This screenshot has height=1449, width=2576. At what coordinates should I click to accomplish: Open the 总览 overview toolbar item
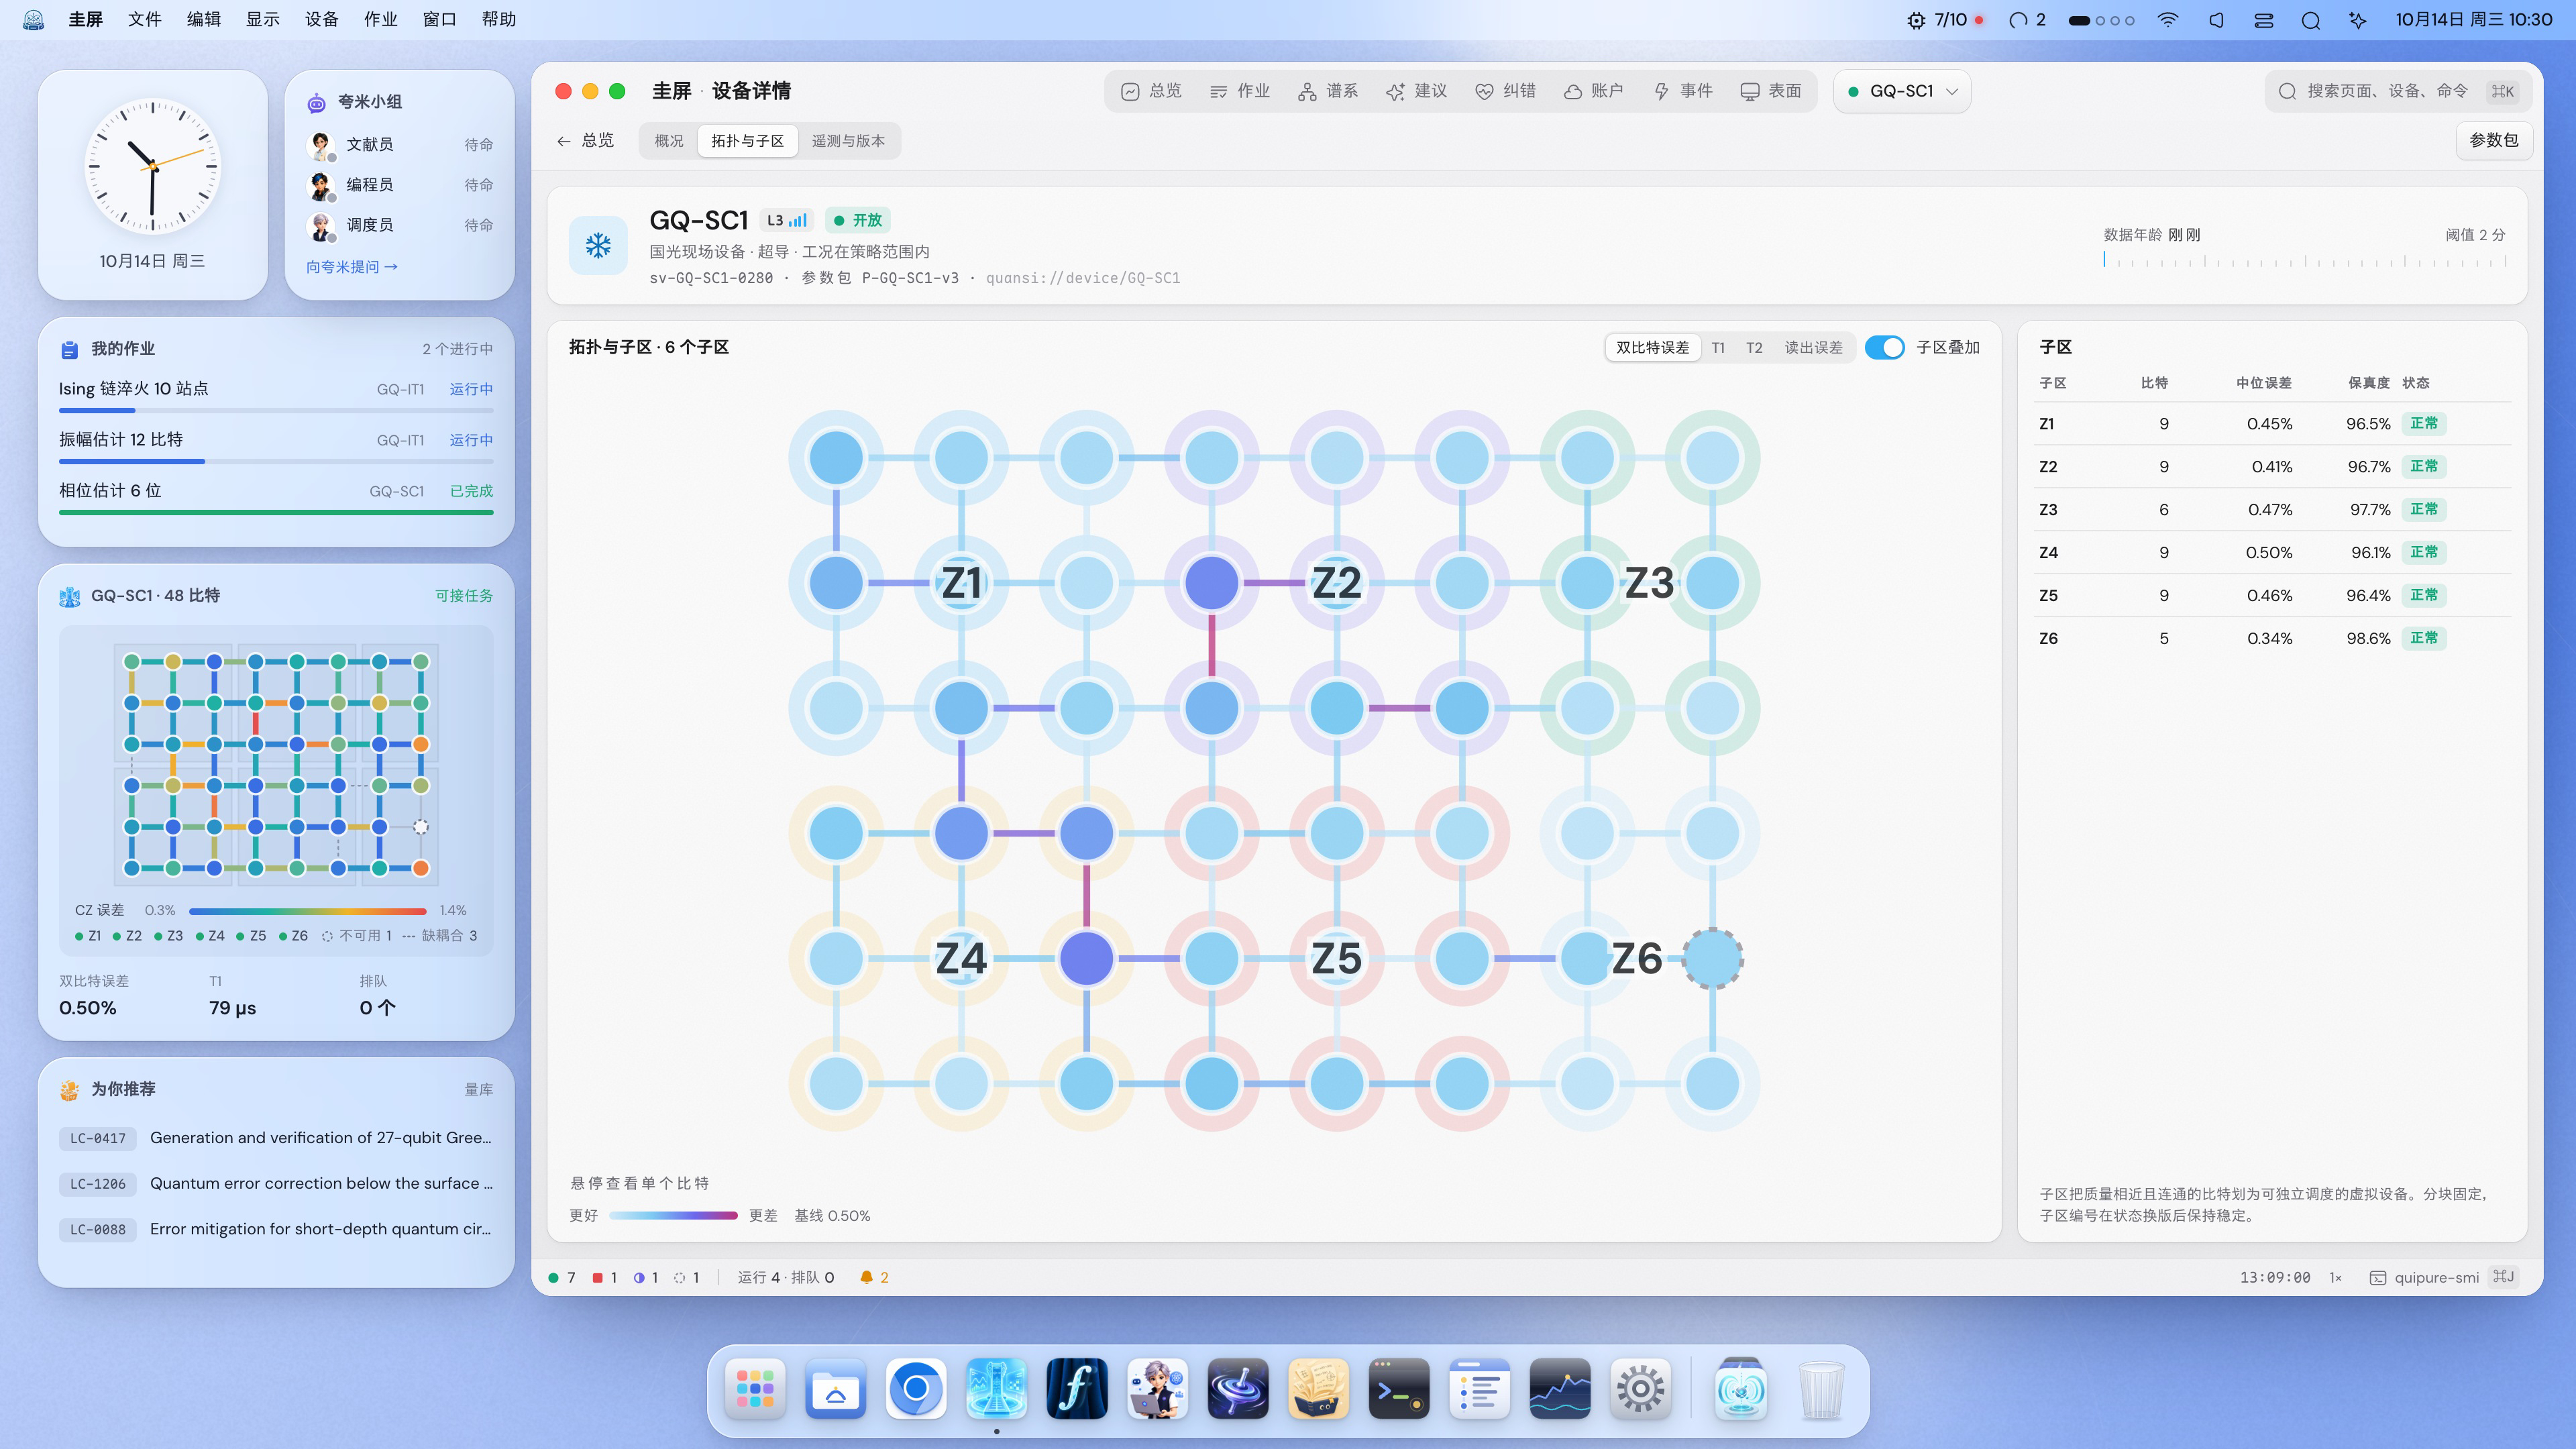1151,91
